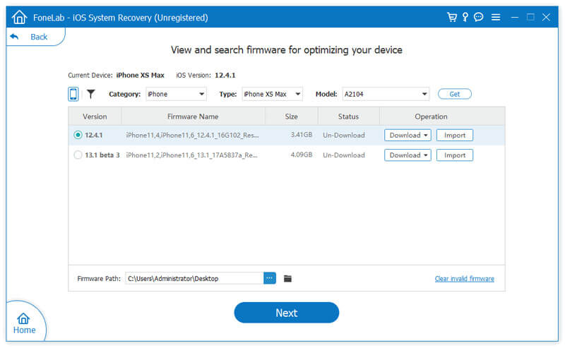Import firmware for 13.1 beta 3
565x348 pixels.
(455, 155)
